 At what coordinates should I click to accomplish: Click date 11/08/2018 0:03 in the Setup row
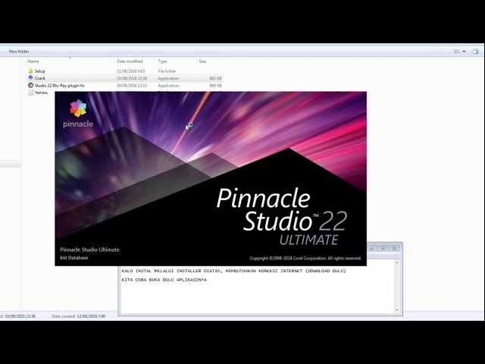[130, 71]
